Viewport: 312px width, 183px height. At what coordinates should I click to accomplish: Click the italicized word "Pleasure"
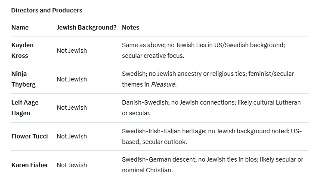coord(163,84)
